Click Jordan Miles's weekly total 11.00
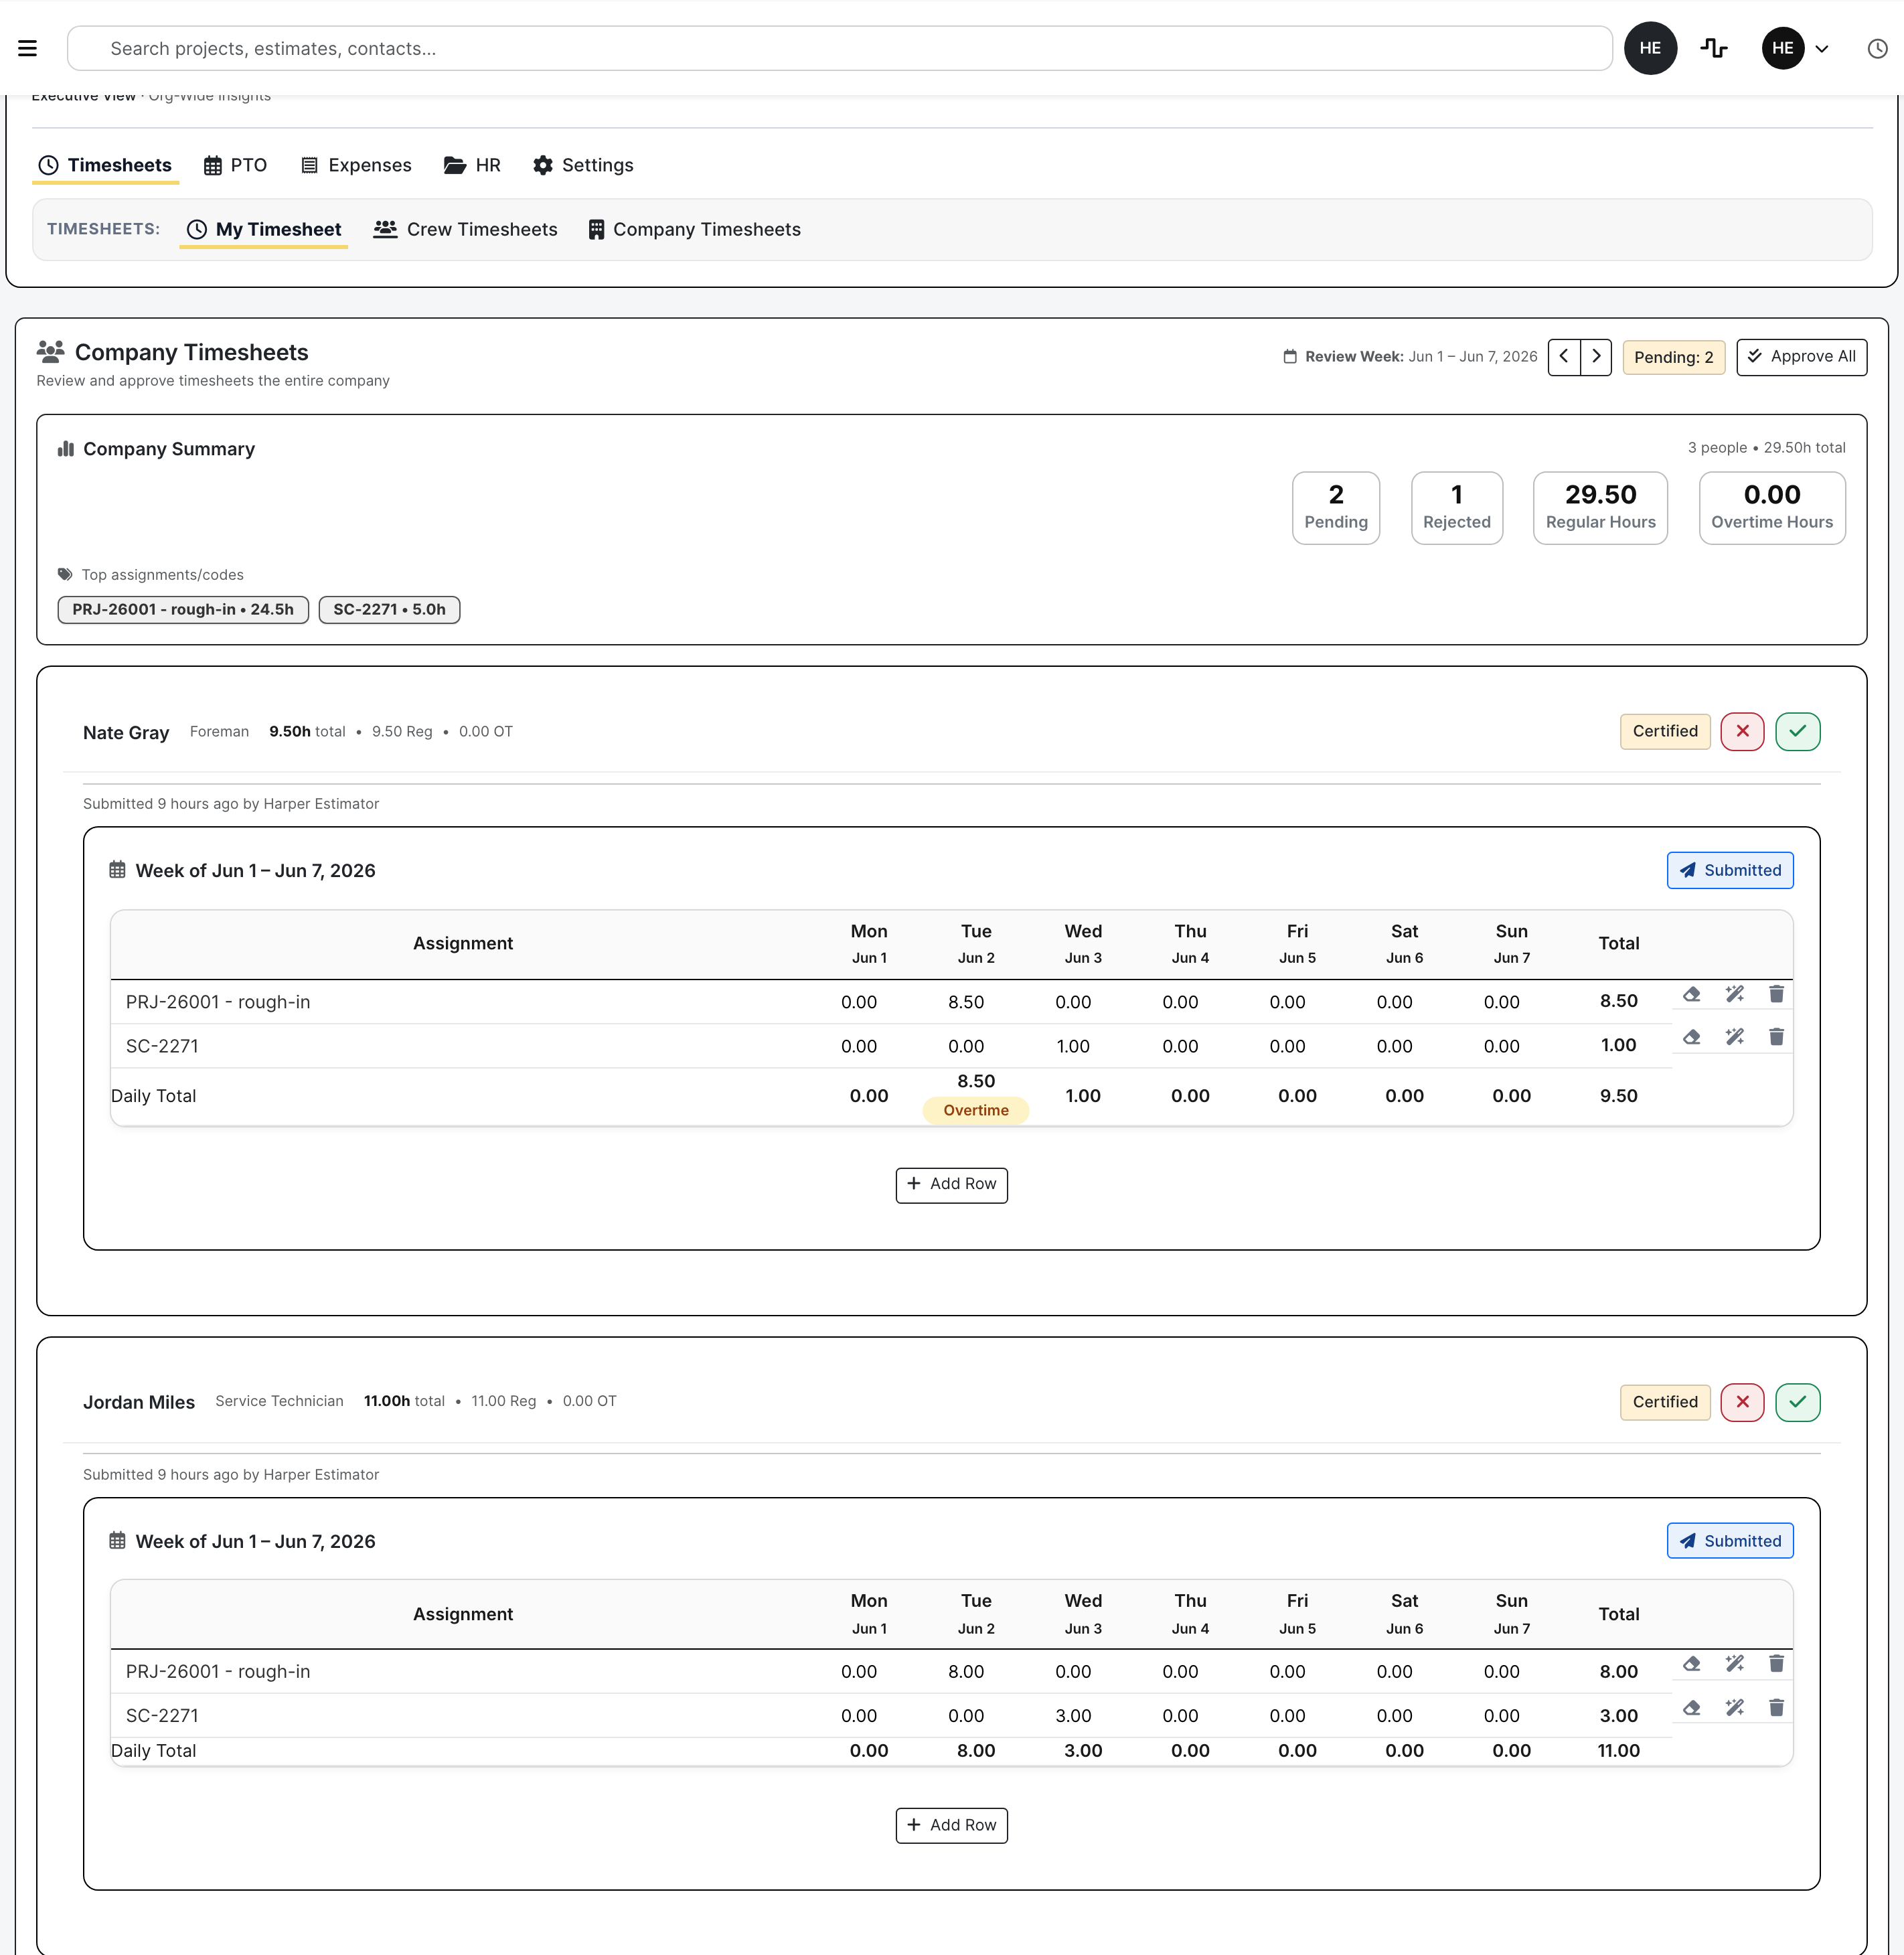 [1618, 1751]
